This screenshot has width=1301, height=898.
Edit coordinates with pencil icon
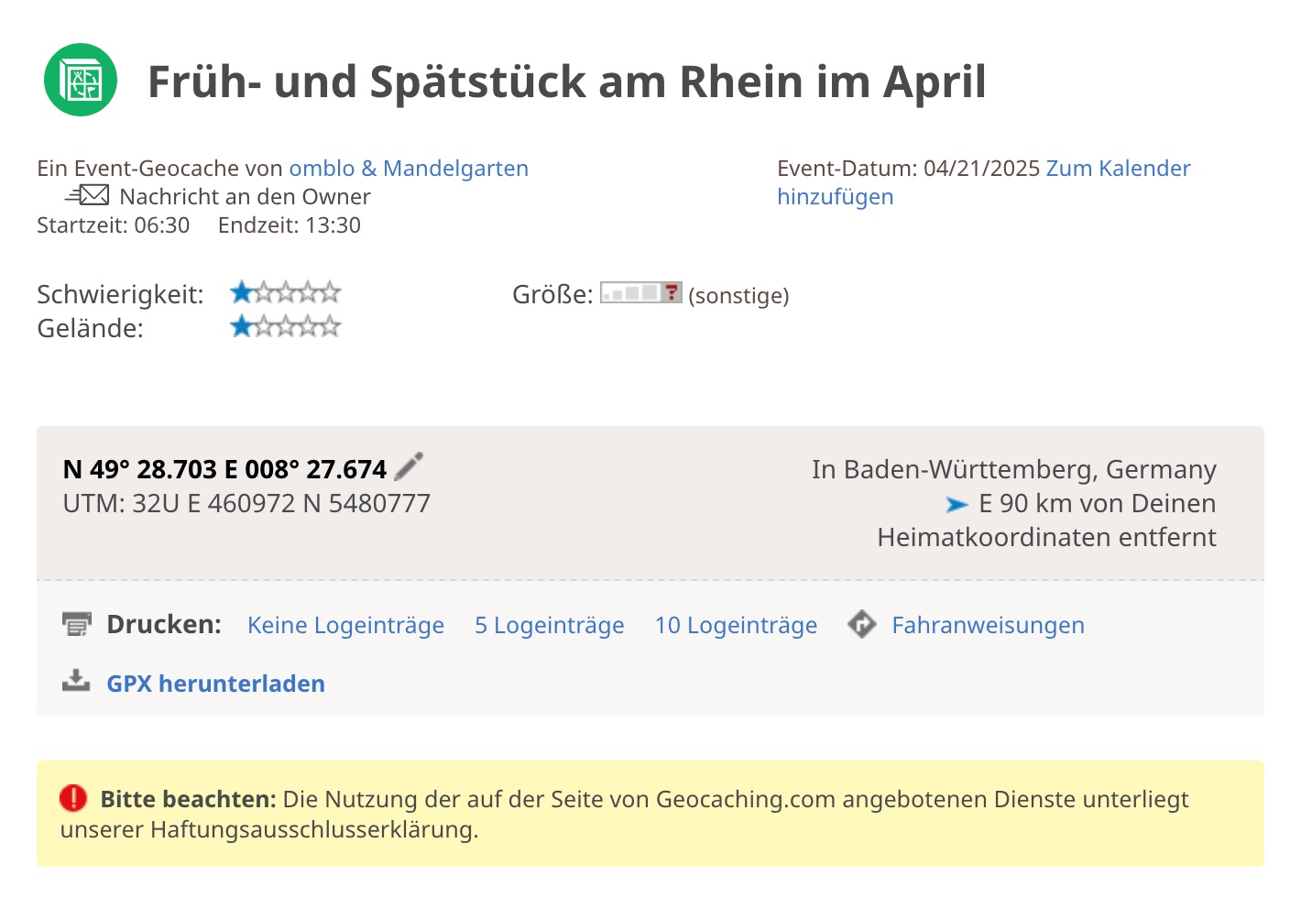coord(409,466)
